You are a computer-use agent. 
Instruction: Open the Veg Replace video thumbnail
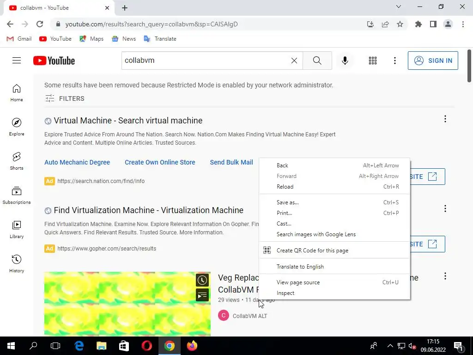coord(127,304)
